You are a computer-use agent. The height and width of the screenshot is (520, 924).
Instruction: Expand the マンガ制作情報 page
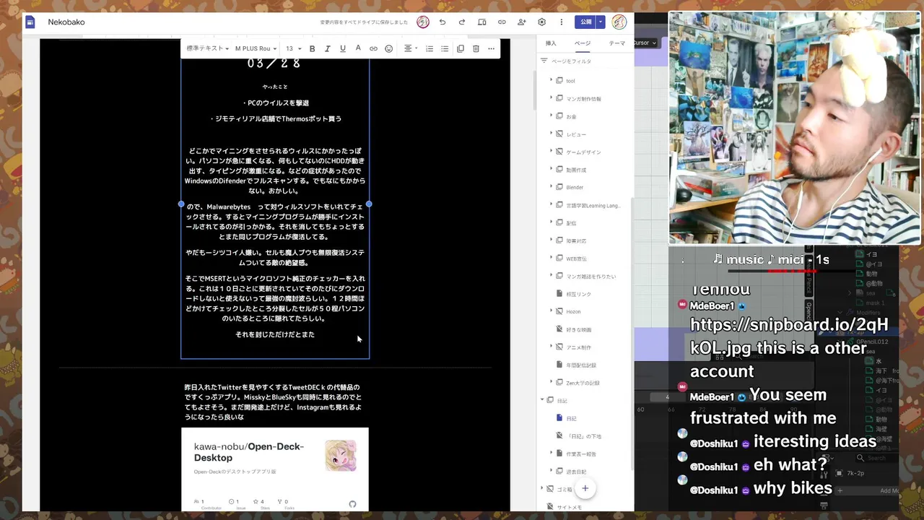pyautogui.click(x=551, y=98)
